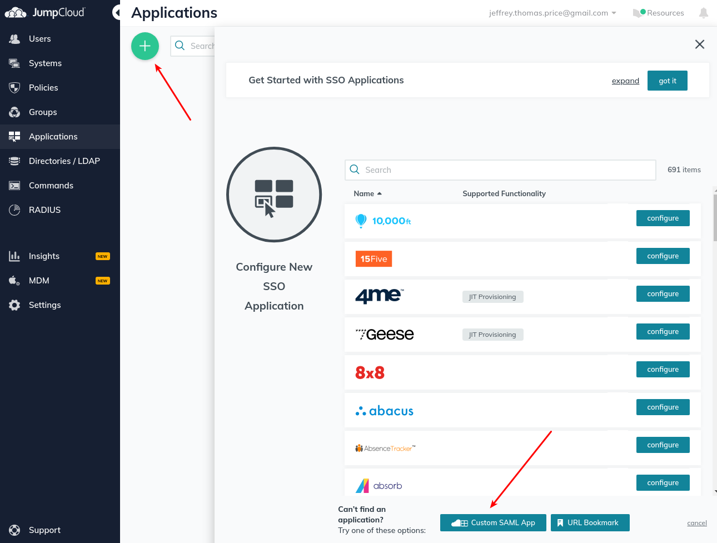This screenshot has height=543, width=717.
Task: Click the URL Bookmark button
Action: [590, 523]
